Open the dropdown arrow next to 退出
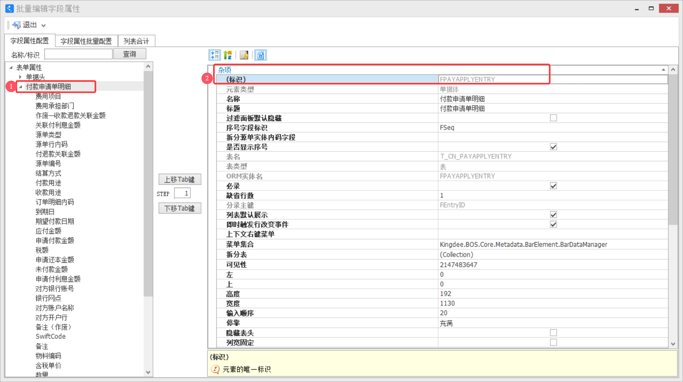Viewport: 683px width, 382px height. click(x=43, y=25)
